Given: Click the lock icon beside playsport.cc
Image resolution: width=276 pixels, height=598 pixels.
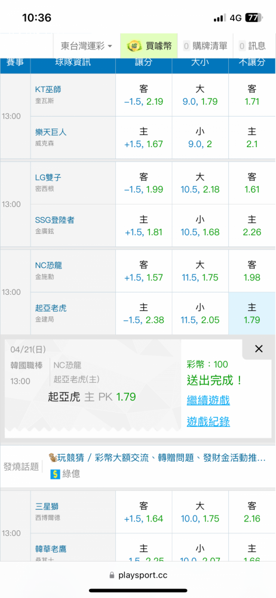Looking at the screenshot, I should click(112, 575).
